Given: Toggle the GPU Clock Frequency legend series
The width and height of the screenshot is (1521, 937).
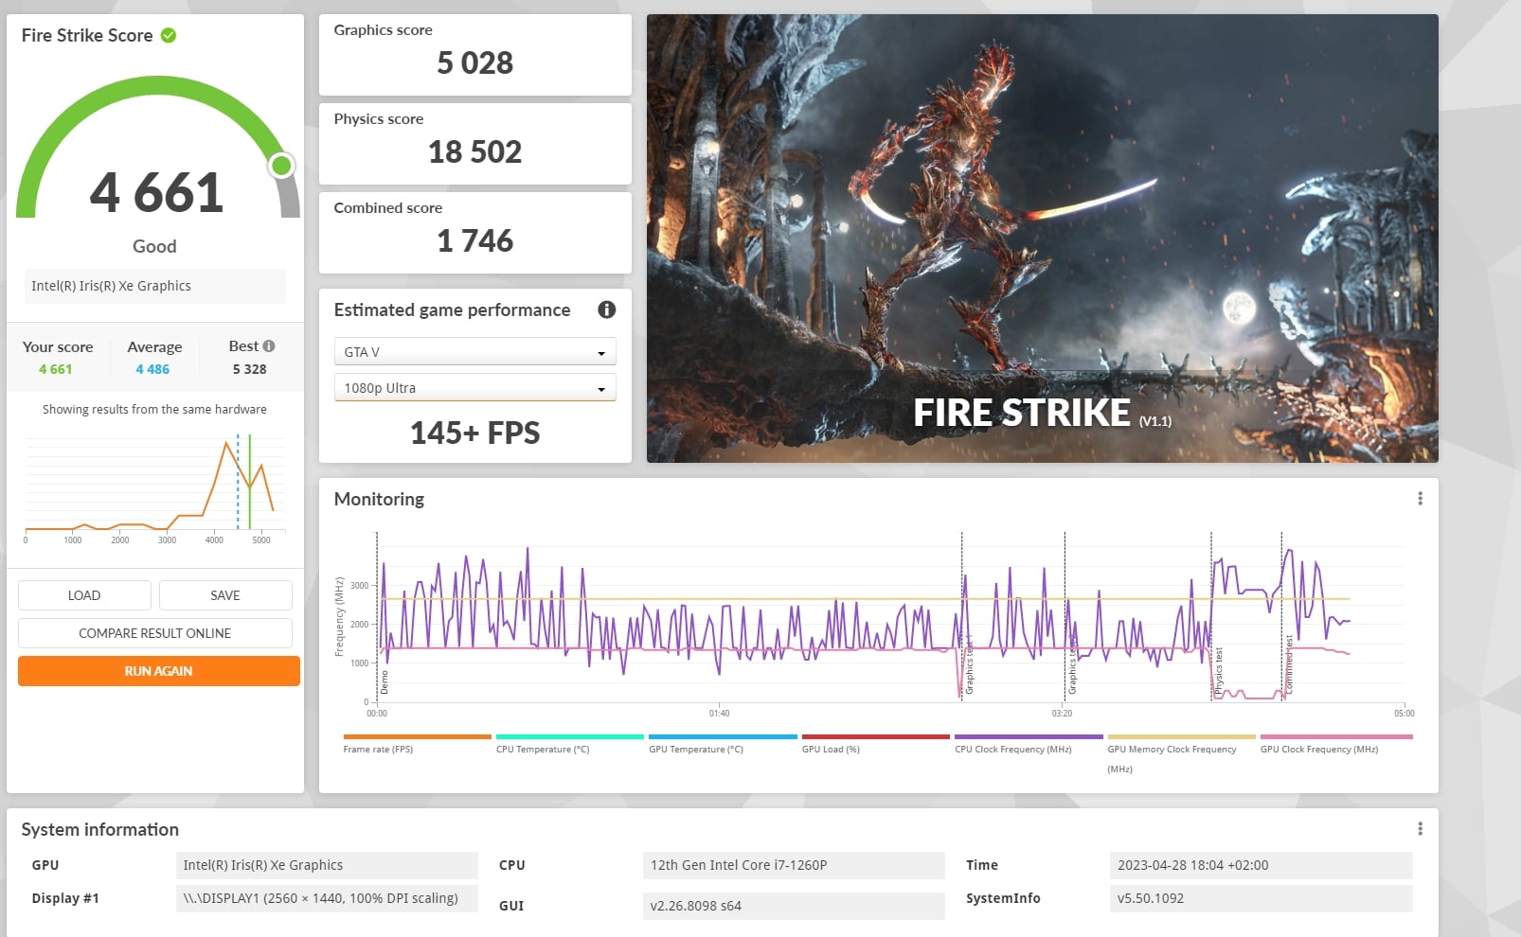Looking at the screenshot, I should (x=1318, y=749).
